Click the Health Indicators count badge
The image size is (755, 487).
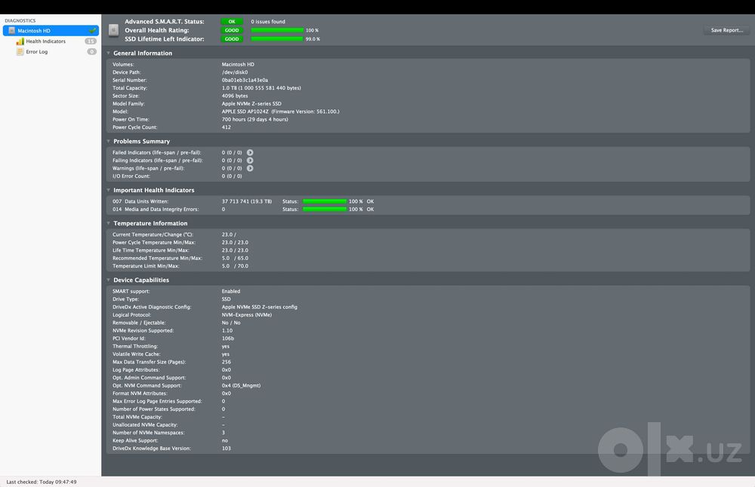point(91,41)
